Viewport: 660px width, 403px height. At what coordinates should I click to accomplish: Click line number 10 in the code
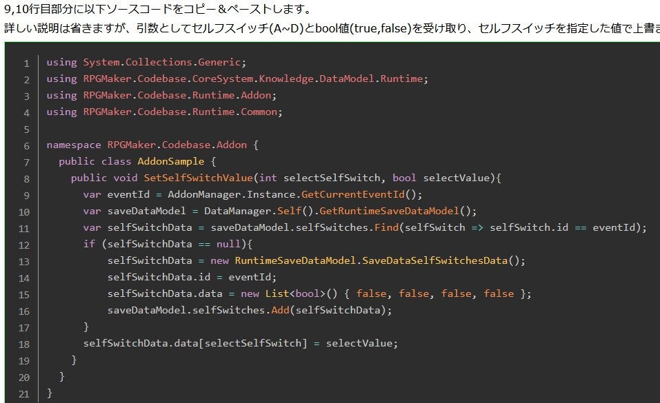(x=23, y=211)
